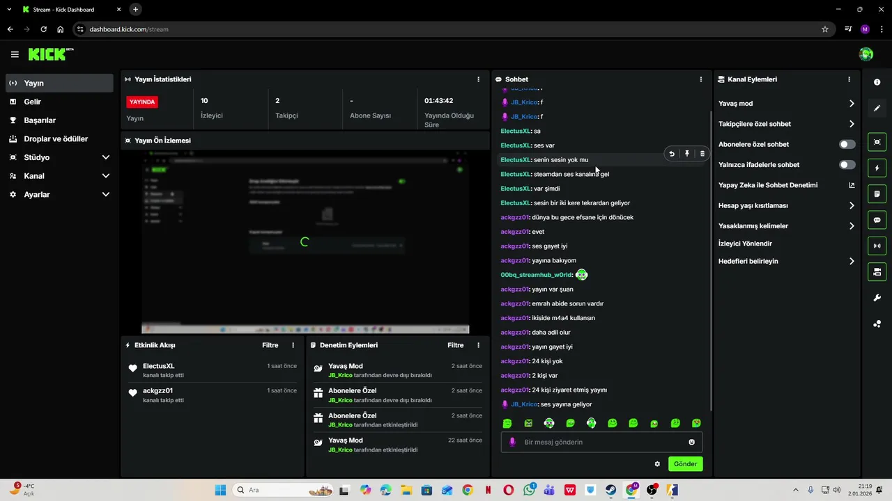Open Sohbet panel three-dot menu
Screen dimensions: 892x501
click(701, 79)
